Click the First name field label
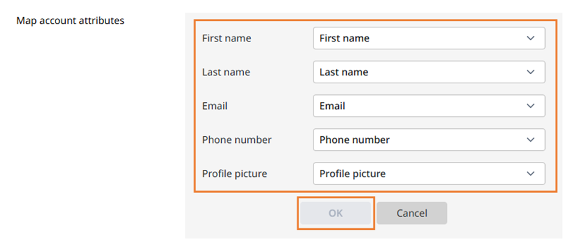Image resolution: width=573 pixels, height=247 pixels. [227, 38]
